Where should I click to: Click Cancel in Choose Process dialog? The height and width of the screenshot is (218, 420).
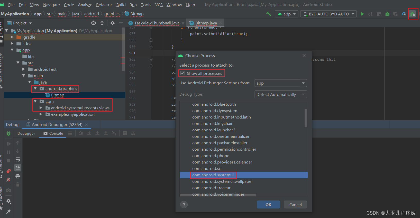295,205
